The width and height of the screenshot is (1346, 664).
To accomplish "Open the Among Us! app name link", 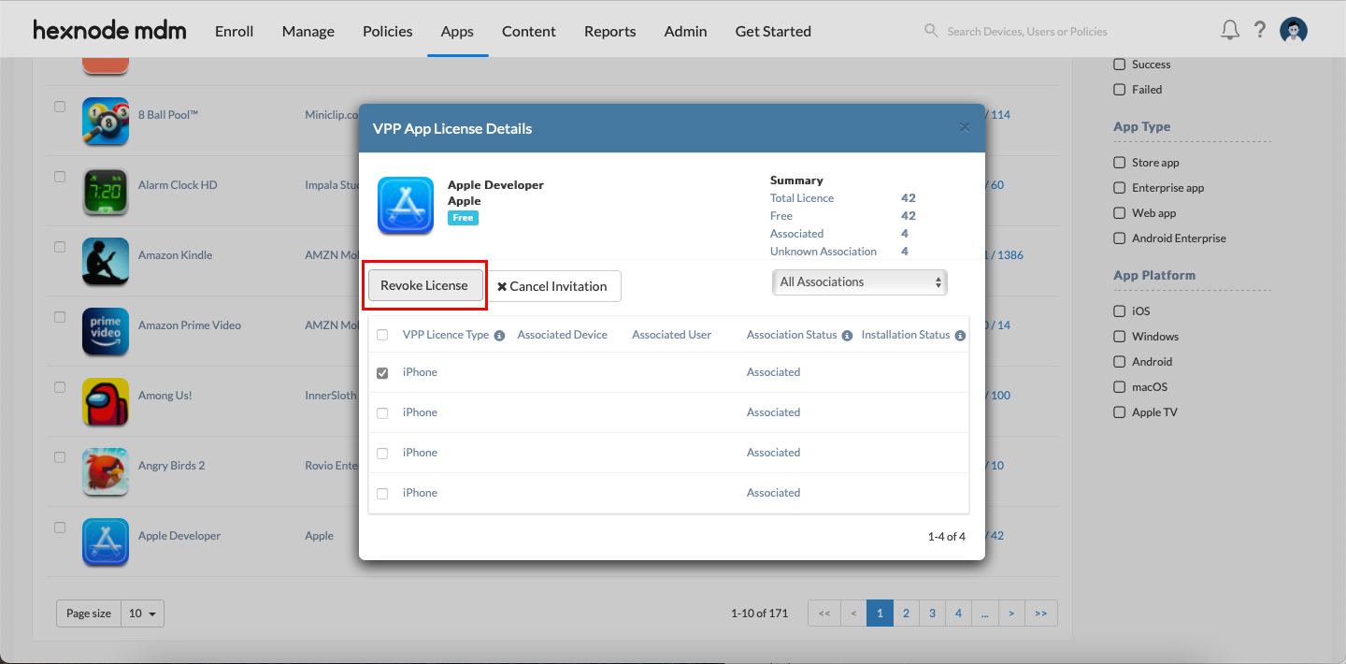I will click(x=165, y=396).
